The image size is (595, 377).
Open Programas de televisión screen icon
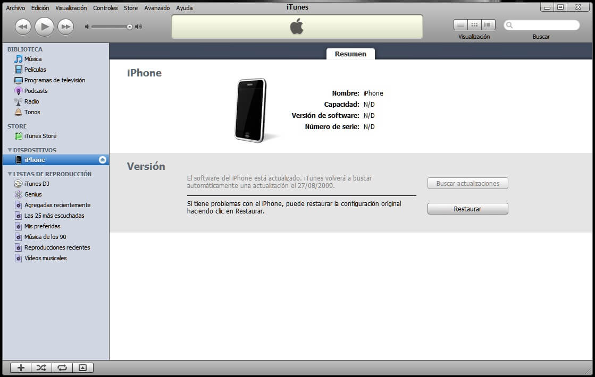[x=18, y=80]
